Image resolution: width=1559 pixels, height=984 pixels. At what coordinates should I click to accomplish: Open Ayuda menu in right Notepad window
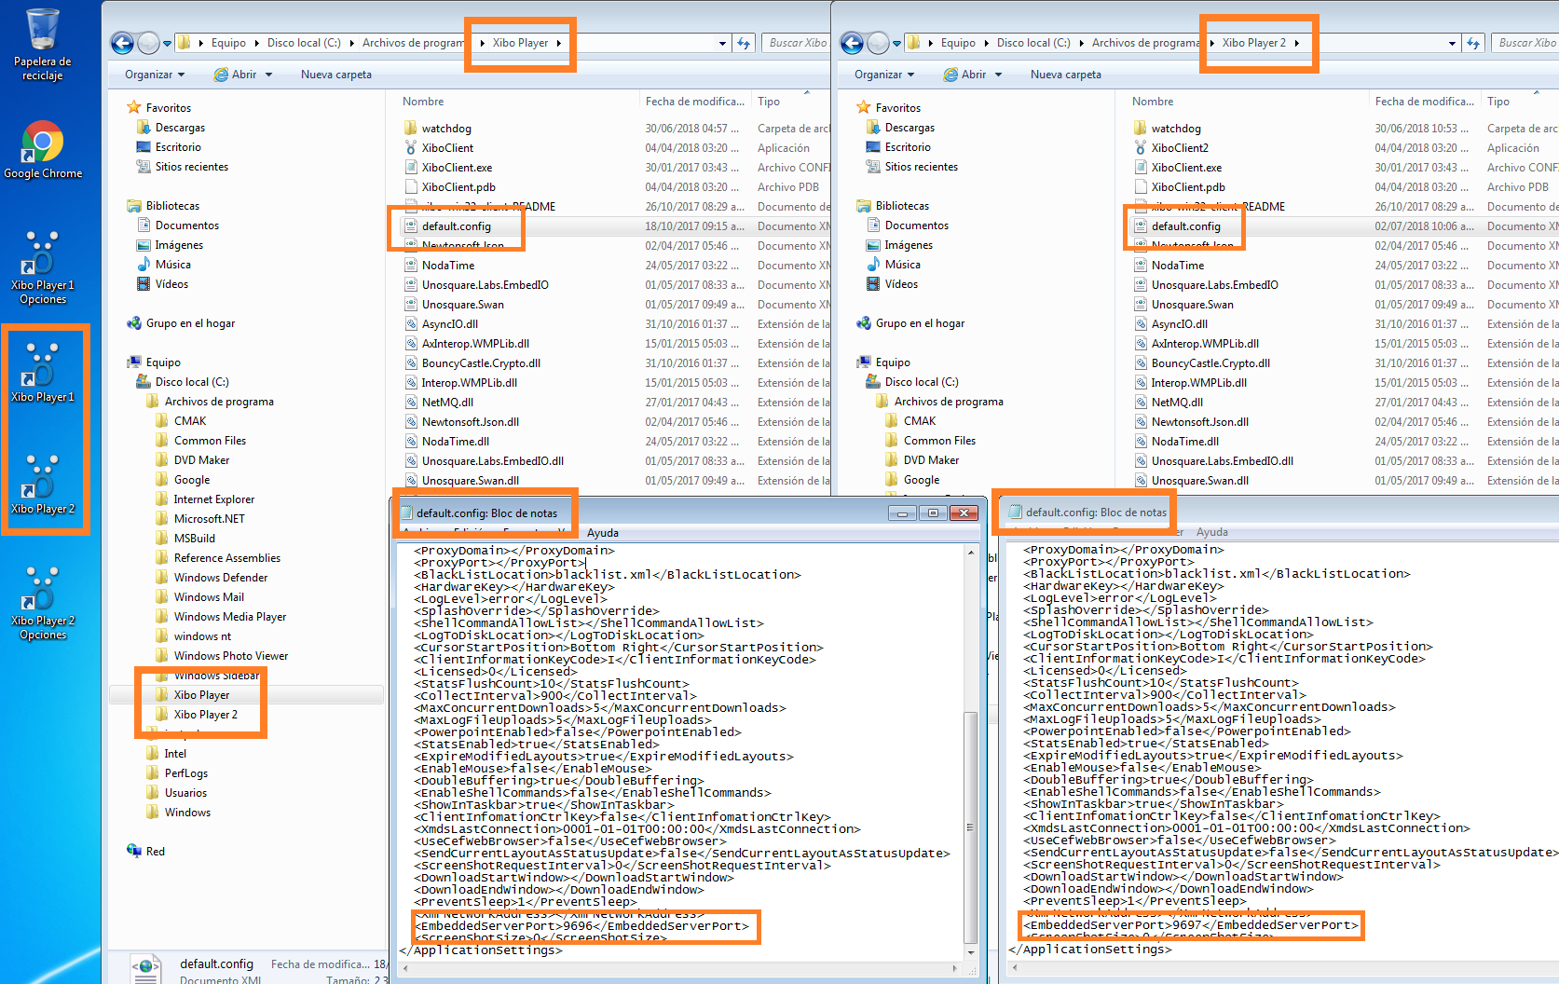pyautogui.click(x=1212, y=532)
